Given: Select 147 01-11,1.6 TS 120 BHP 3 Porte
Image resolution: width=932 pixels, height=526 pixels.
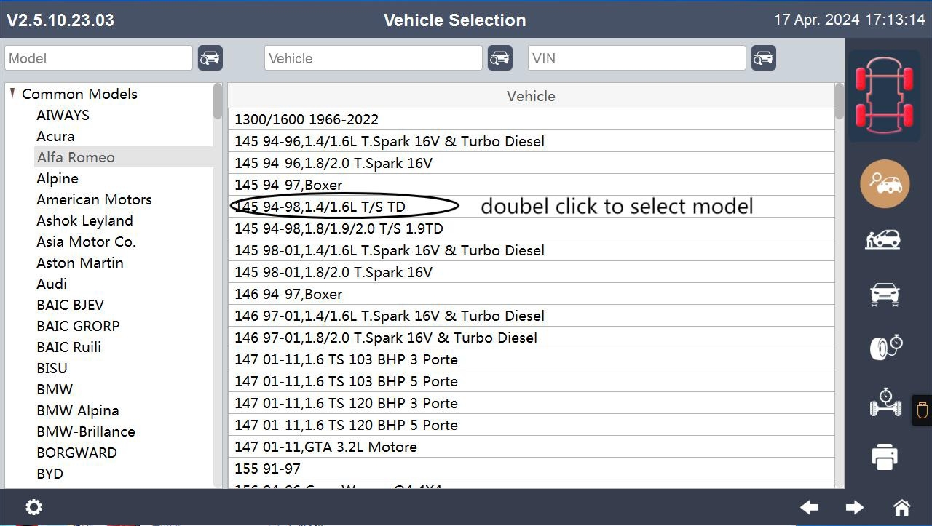Looking at the screenshot, I should pyautogui.click(x=531, y=403).
